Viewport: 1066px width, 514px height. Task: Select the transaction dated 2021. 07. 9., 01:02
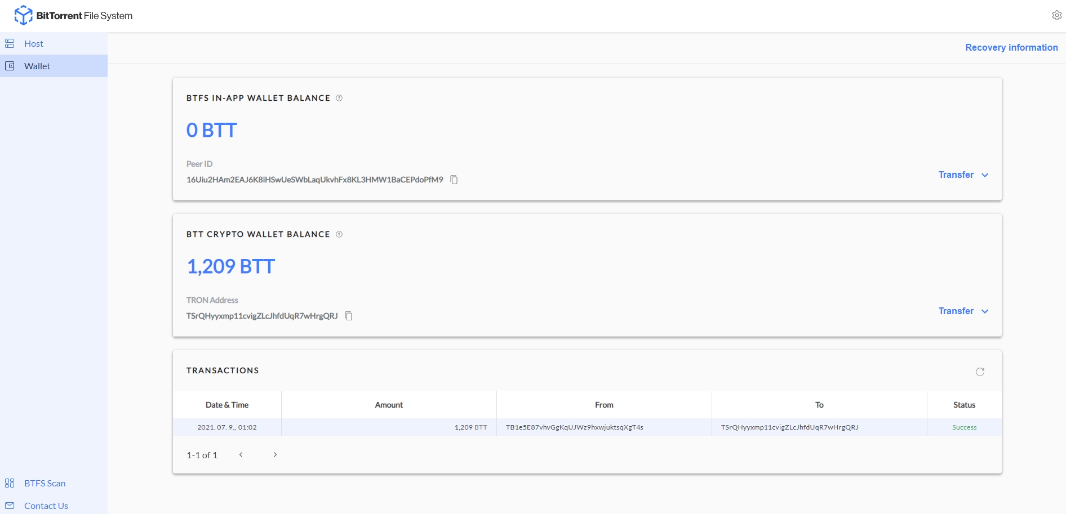(587, 427)
